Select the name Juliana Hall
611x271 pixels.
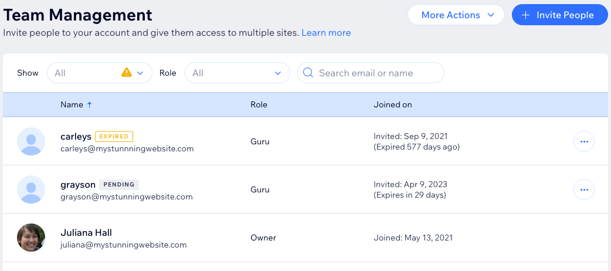tap(86, 233)
